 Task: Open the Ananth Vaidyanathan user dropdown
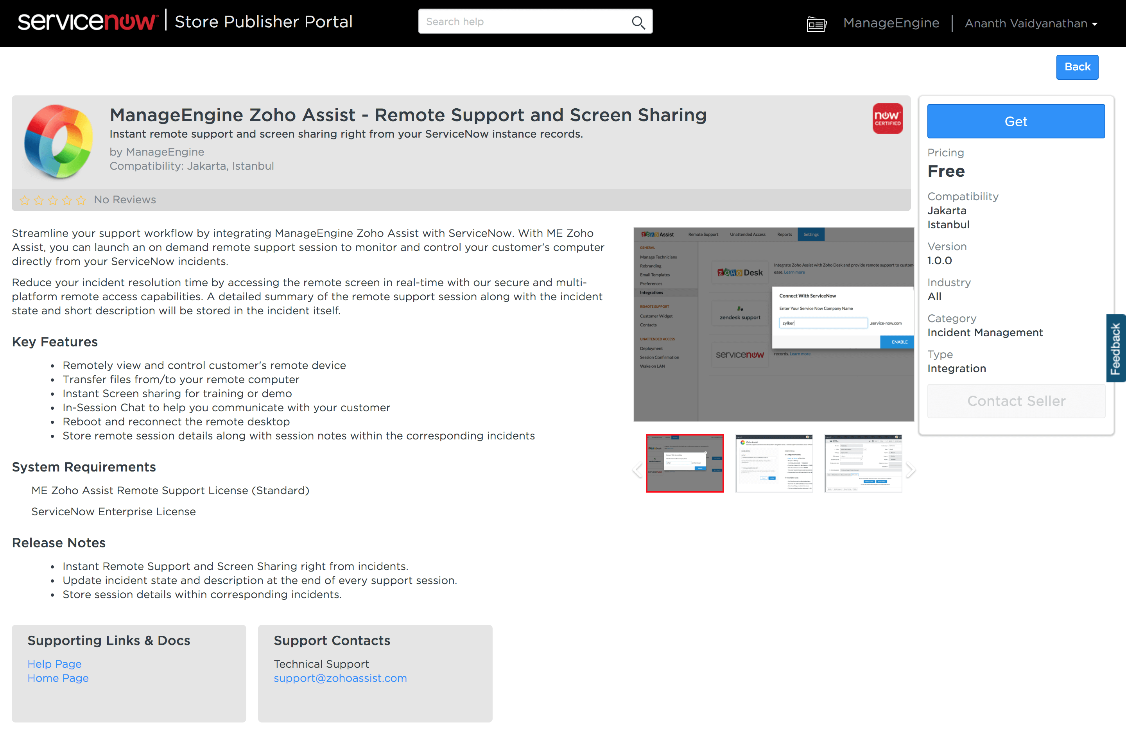1031,23
